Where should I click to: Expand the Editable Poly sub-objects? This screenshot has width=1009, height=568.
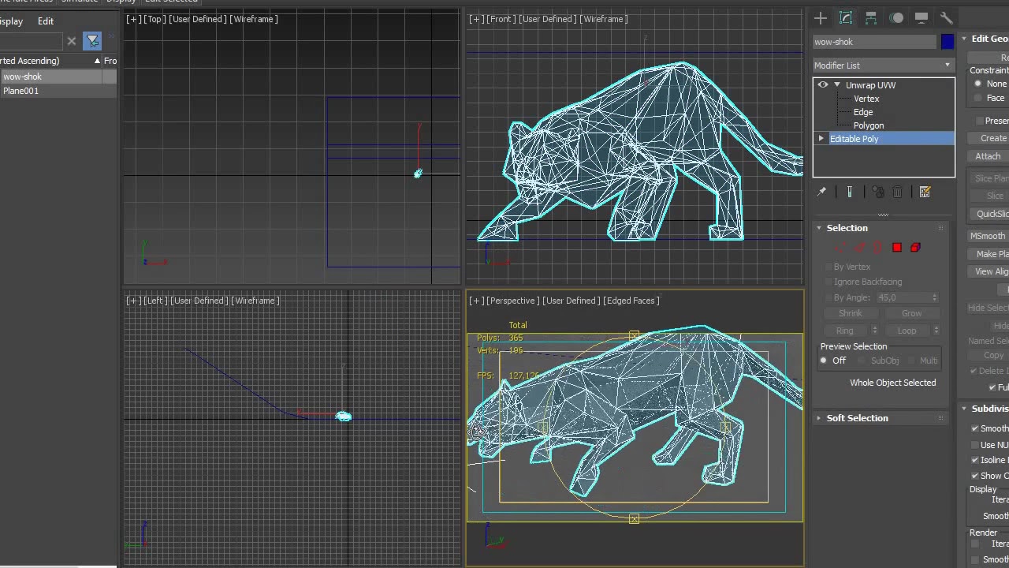click(821, 139)
